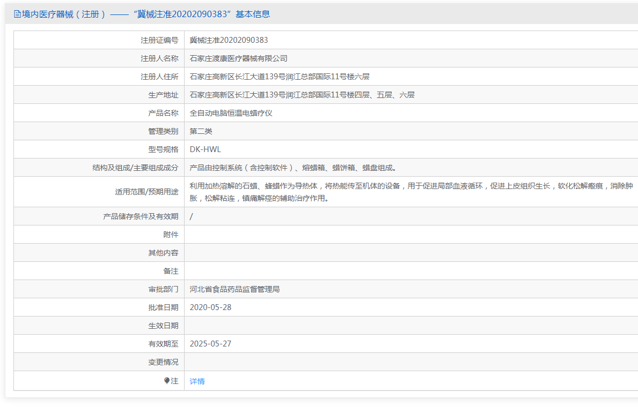
Task: Click the structure composition text 产品由控制系统
Action: pos(294,168)
